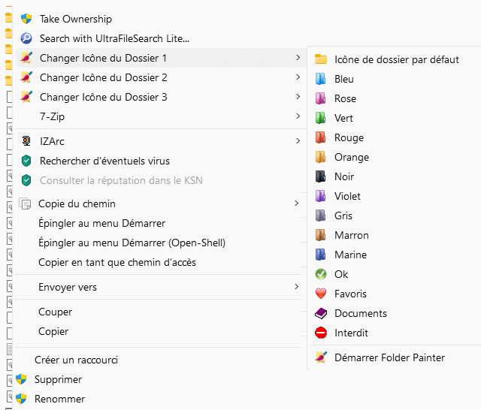Viewport: 481px width, 410px height.
Task: Click the Favoris label
Action: coord(350,294)
